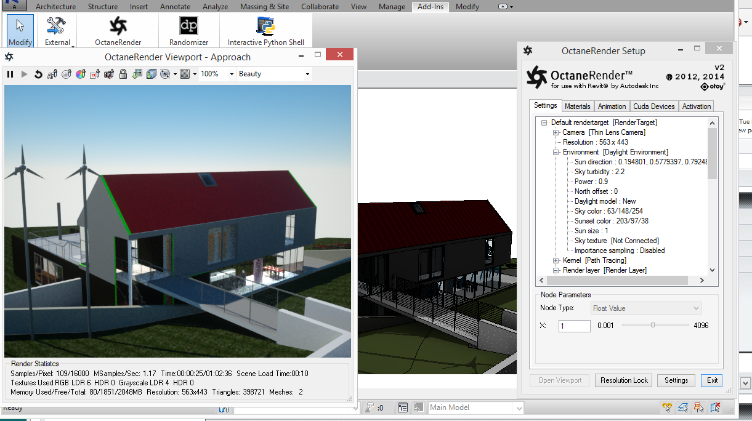
Task: Switch to the View ribbon tab
Action: (358, 7)
